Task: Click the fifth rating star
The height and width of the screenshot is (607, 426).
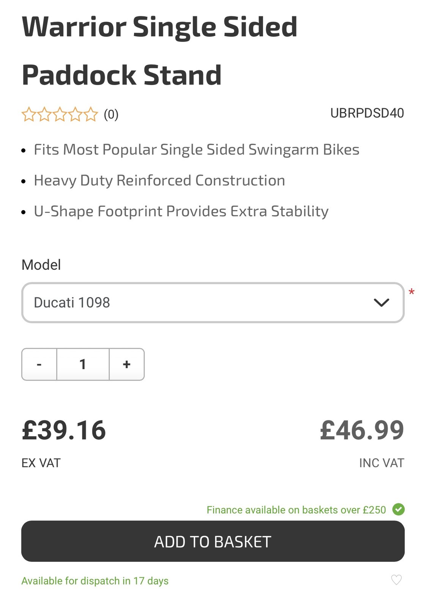Action: click(x=91, y=114)
